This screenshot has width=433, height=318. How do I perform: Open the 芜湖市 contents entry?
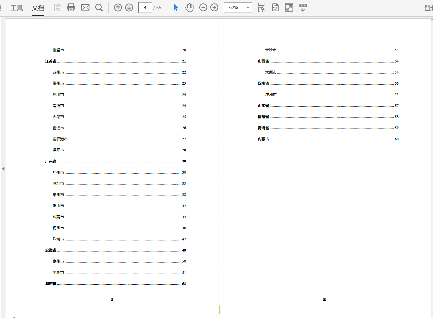click(x=119, y=273)
